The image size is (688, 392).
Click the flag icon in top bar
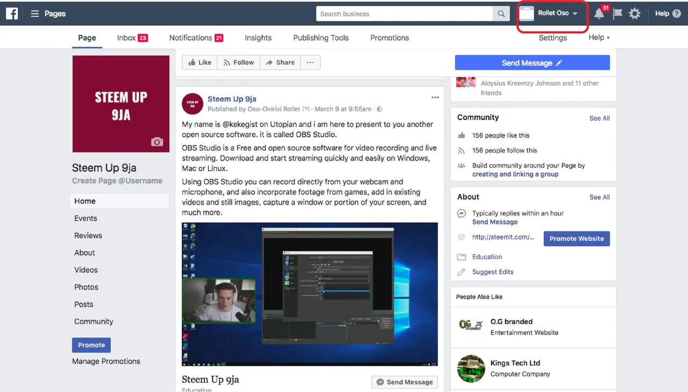point(617,14)
